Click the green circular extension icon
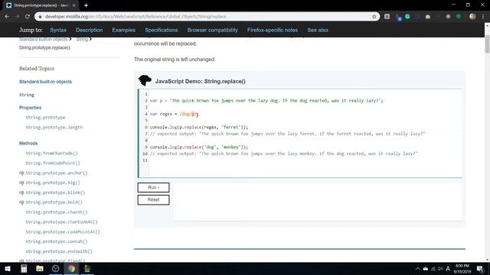This screenshot has height=275, width=490. tap(459, 17)
